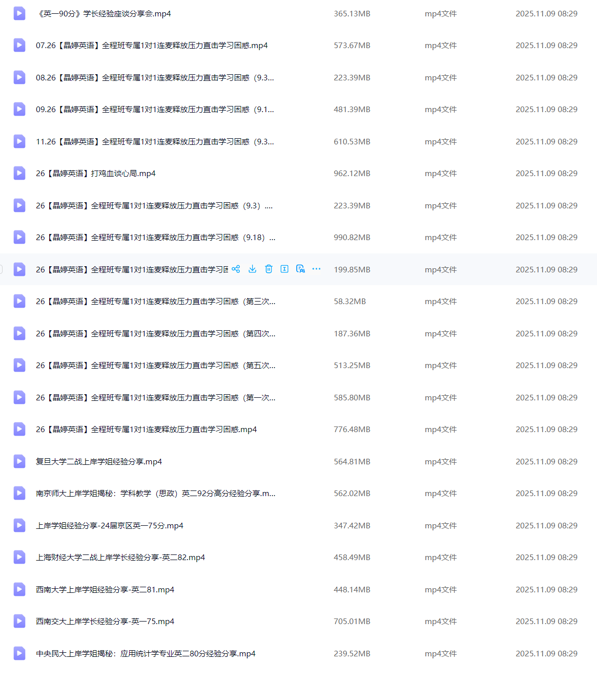Click the video icon beside 打鸡血谈心局.mp4
This screenshot has height=684, width=597.
point(19,174)
